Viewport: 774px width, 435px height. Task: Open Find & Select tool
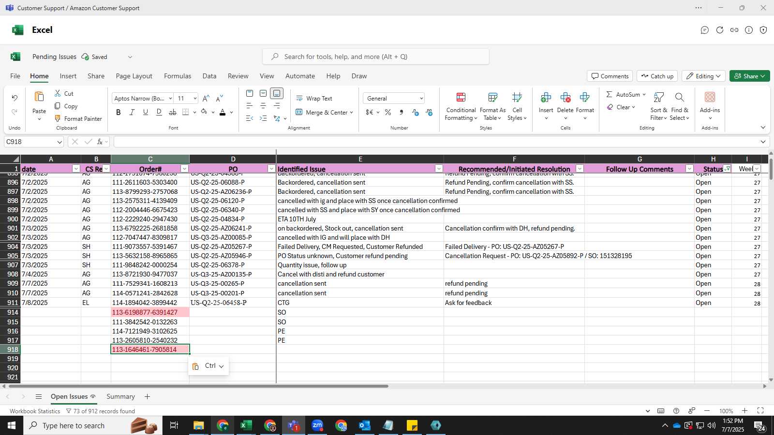point(680,107)
